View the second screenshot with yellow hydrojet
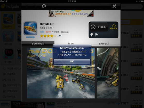144x108 pixels. (x=108, y=73)
